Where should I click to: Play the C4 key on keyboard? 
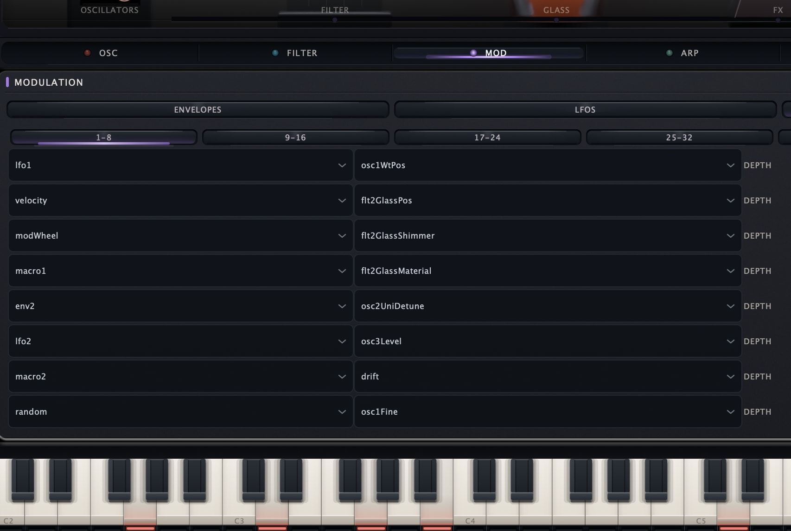point(470,514)
